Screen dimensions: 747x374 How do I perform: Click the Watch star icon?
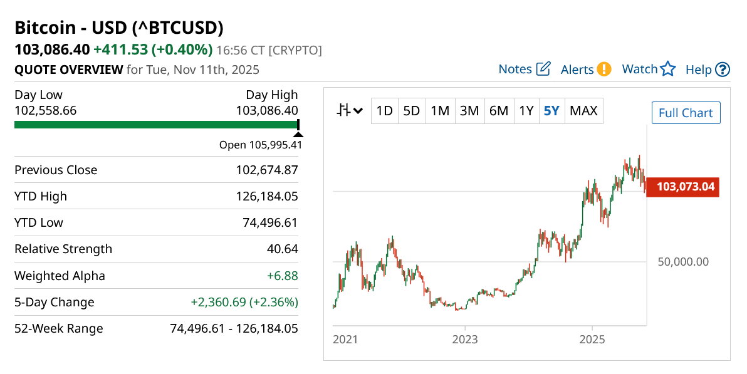point(668,69)
